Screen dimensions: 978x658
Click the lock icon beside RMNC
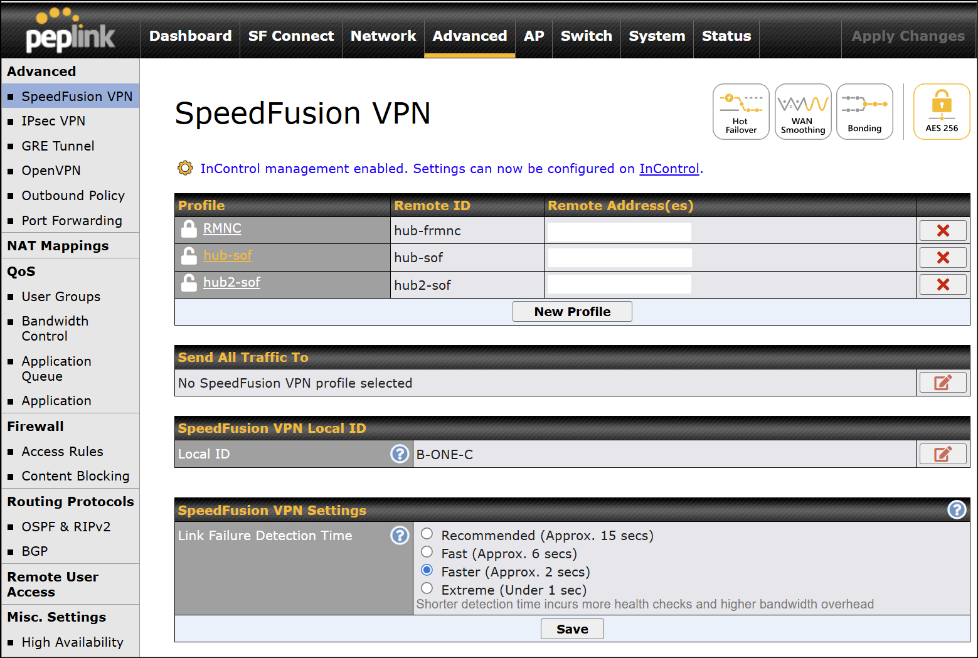click(189, 228)
